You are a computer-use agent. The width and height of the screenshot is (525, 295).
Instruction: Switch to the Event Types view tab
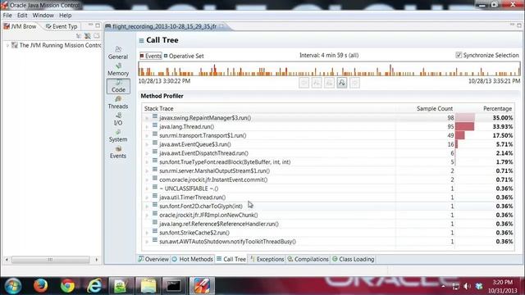[62, 26]
